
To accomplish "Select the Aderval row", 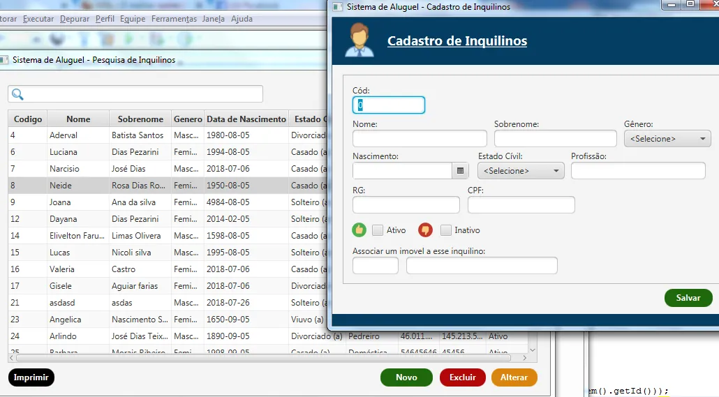I will 168,135.
